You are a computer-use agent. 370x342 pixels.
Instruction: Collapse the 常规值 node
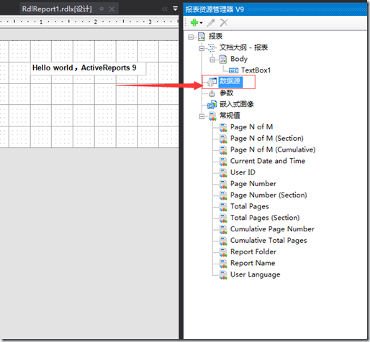[x=202, y=116]
